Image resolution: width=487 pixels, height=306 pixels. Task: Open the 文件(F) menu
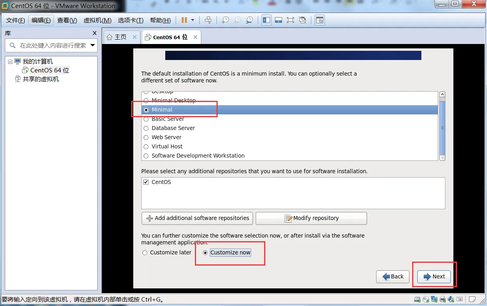(16, 20)
